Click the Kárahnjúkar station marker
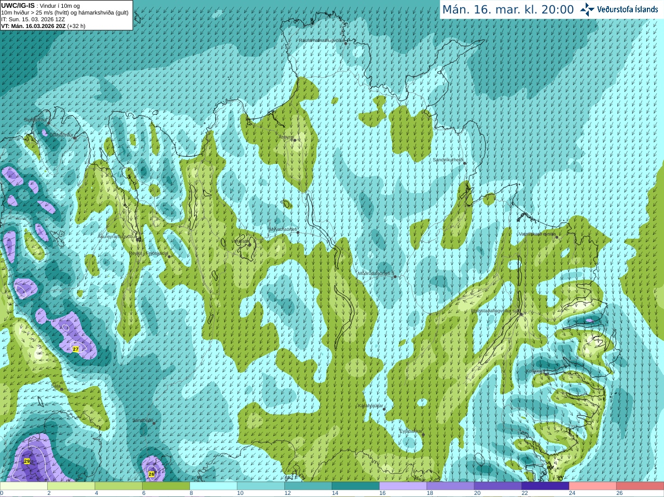Viewport: 664px width, 497px height. [x=384, y=409]
